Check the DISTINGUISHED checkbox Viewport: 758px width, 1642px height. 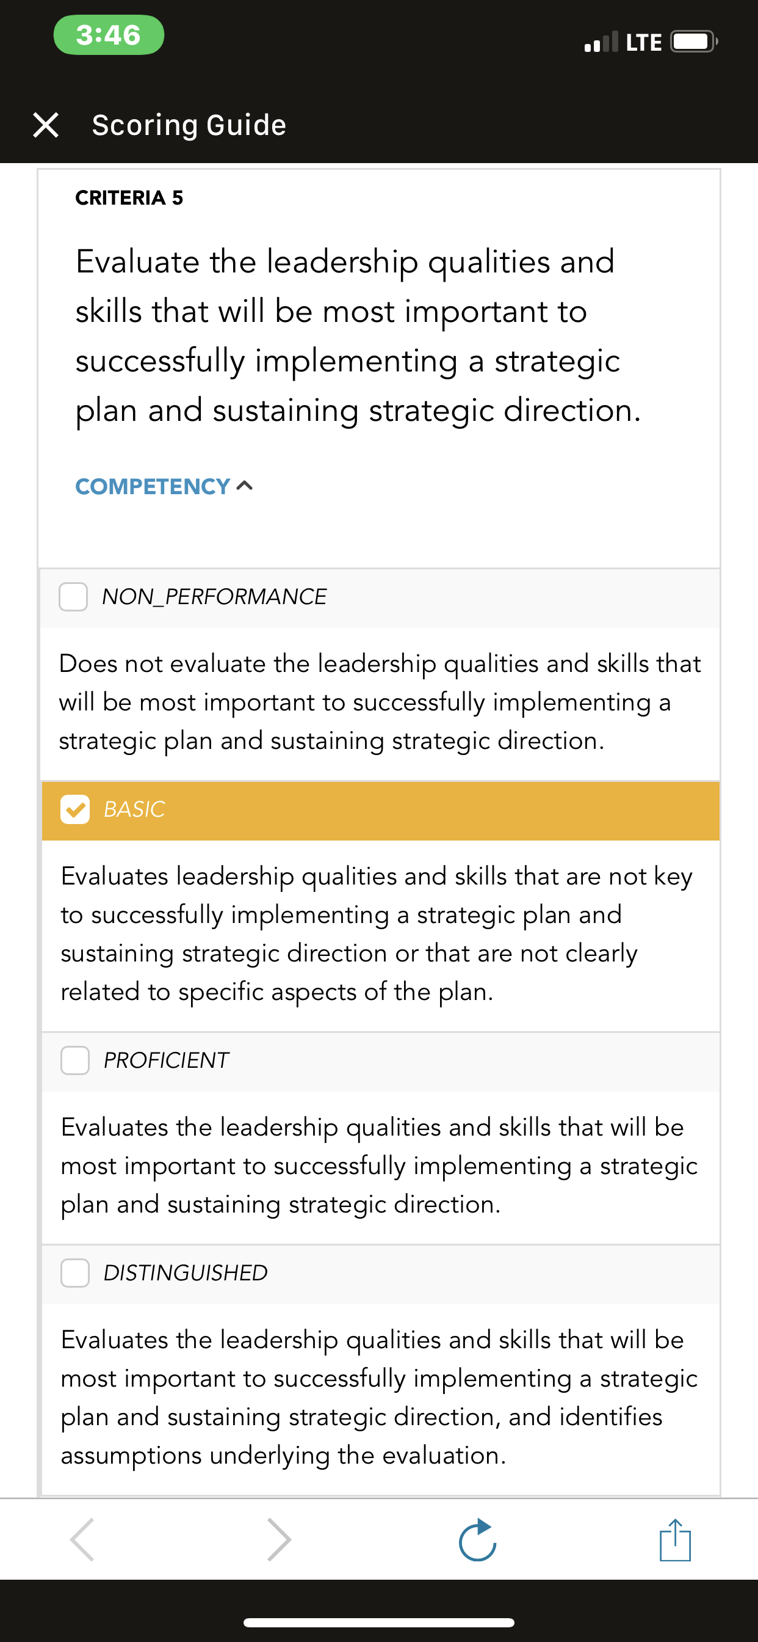[75, 1273]
